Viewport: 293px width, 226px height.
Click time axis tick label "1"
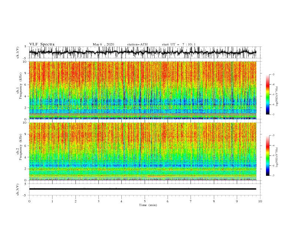(52, 201)
